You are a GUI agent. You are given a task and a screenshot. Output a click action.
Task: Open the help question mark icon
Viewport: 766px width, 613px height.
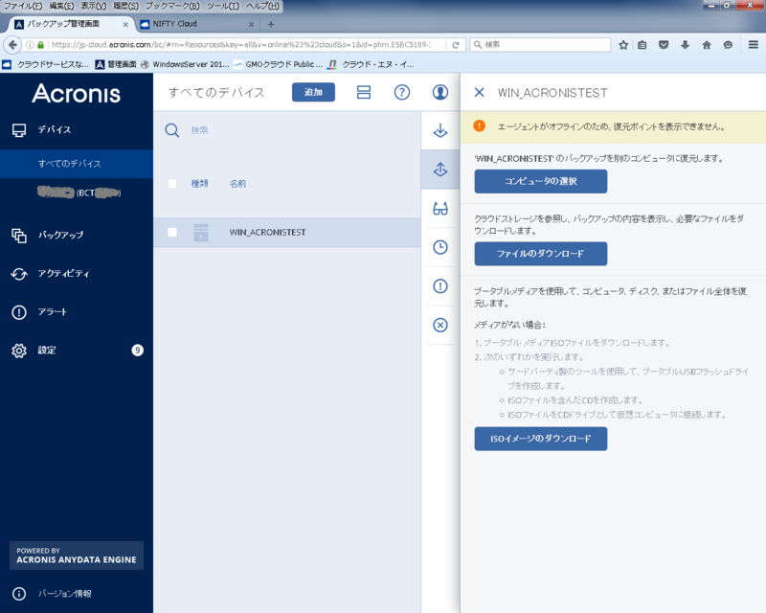click(x=402, y=92)
